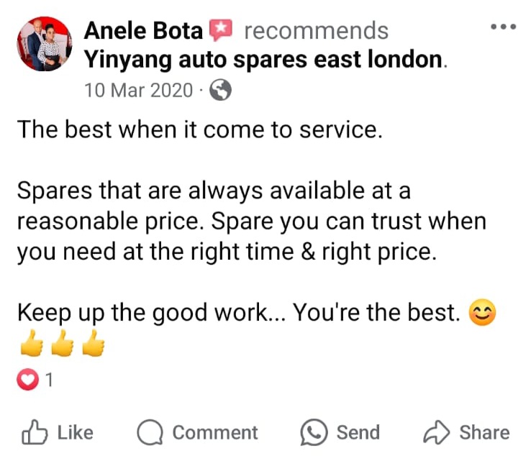Click the recommends text in header

click(317, 31)
